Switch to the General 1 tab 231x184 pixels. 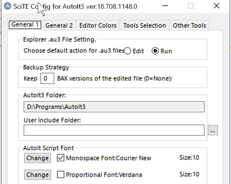pyautogui.click(x=25, y=25)
